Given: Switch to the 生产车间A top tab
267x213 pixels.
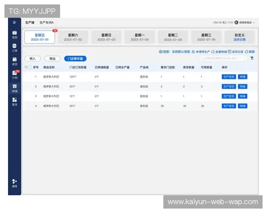Looking at the screenshot, I should [x=46, y=23].
